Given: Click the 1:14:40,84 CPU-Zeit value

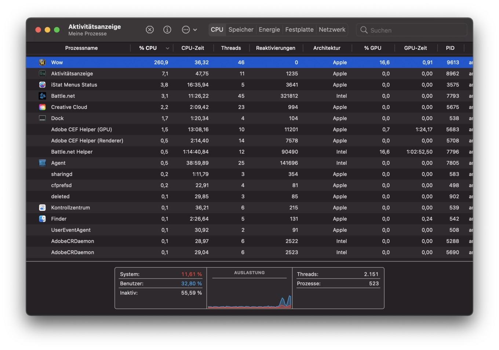Looking at the screenshot, I should [x=196, y=152].
